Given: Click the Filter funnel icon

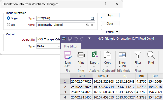Looking at the screenshot, I should point(138,55).
